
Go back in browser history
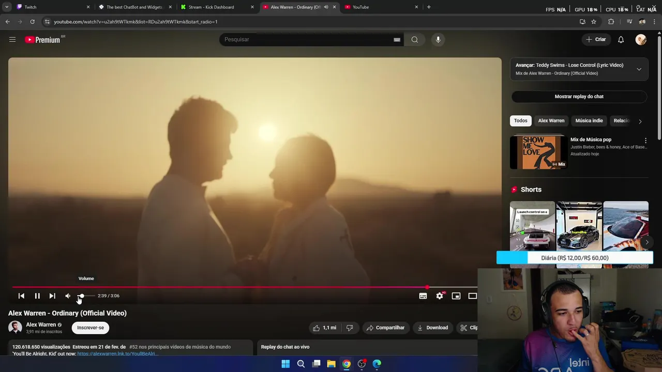coord(7,22)
